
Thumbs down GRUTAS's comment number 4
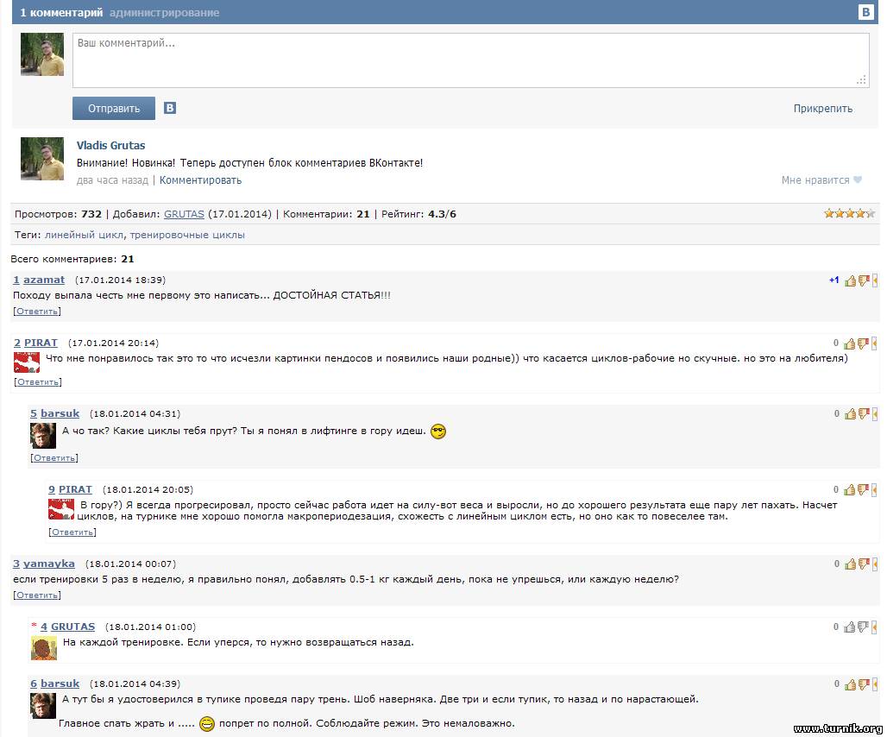862,627
